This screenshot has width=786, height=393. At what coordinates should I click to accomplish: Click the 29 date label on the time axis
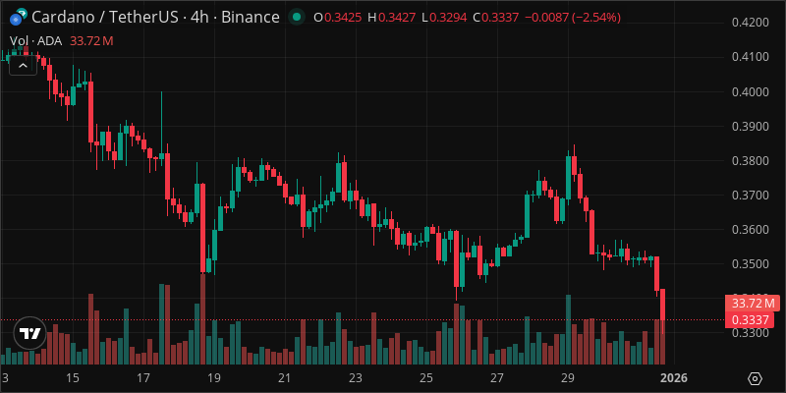pos(568,377)
